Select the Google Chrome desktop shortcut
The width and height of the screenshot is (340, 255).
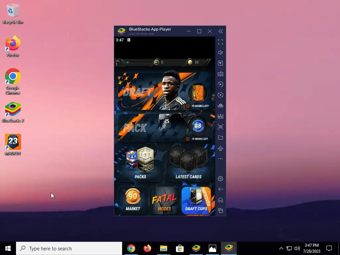[13, 81]
